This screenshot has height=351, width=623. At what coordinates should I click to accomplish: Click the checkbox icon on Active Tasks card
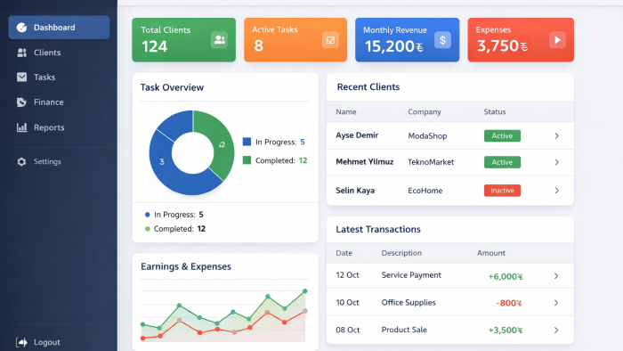tap(330, 40)
